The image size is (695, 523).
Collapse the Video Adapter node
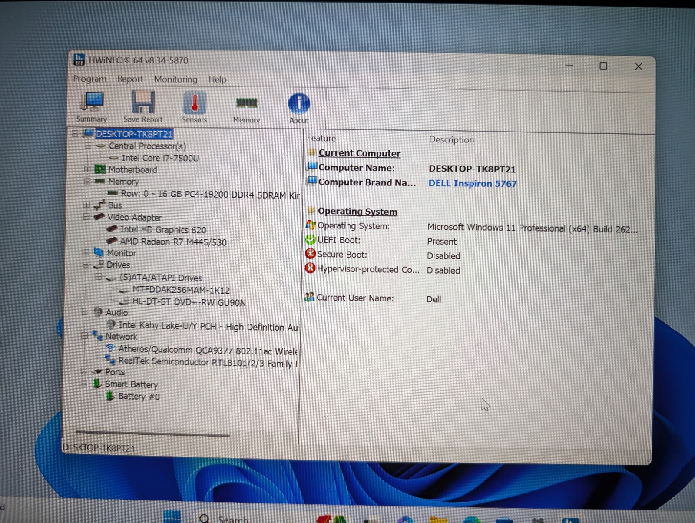pos(86,216)
